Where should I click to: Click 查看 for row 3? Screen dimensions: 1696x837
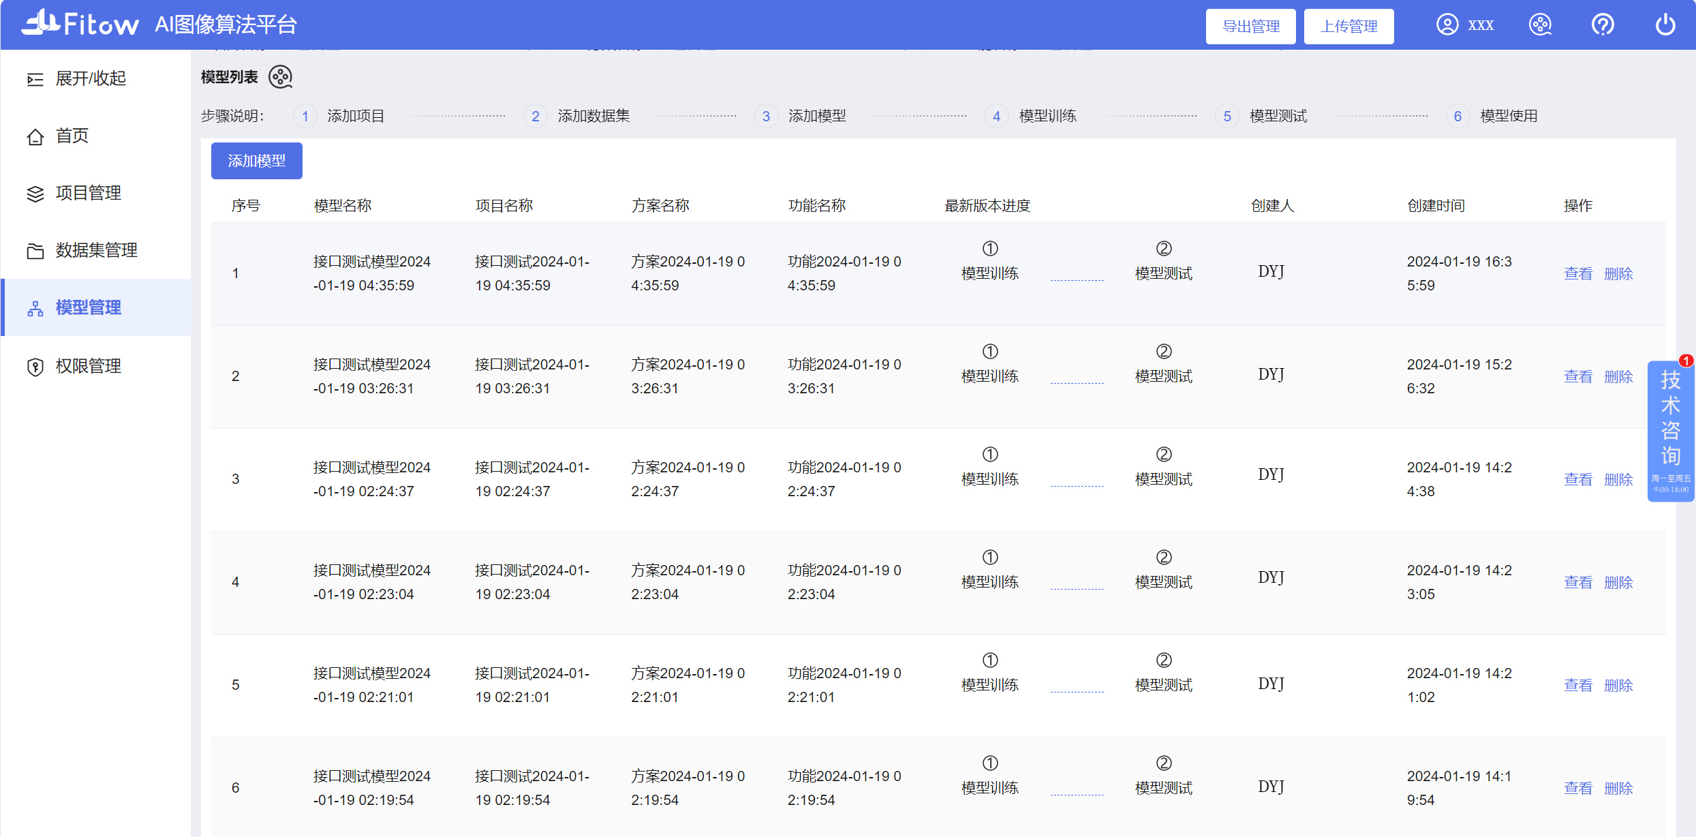pos(1578,479)
